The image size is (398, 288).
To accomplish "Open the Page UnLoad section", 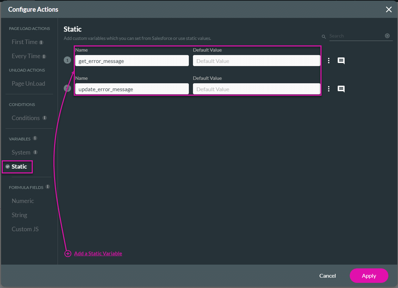I will click(29, 83).
